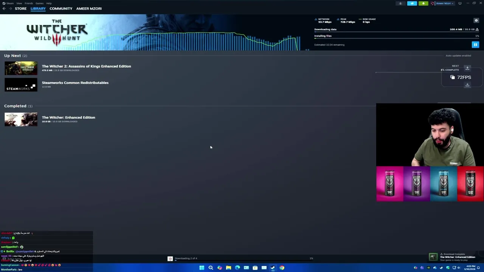Click the bottom download progress bar
484x272 pixels.
244,261
